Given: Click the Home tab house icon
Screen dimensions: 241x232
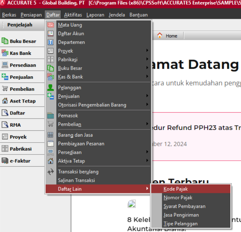Looking at the screenshot, I should coord(160,36).
